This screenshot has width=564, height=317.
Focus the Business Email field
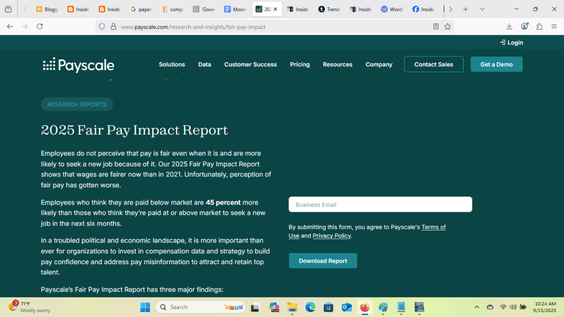click(380, 205)
